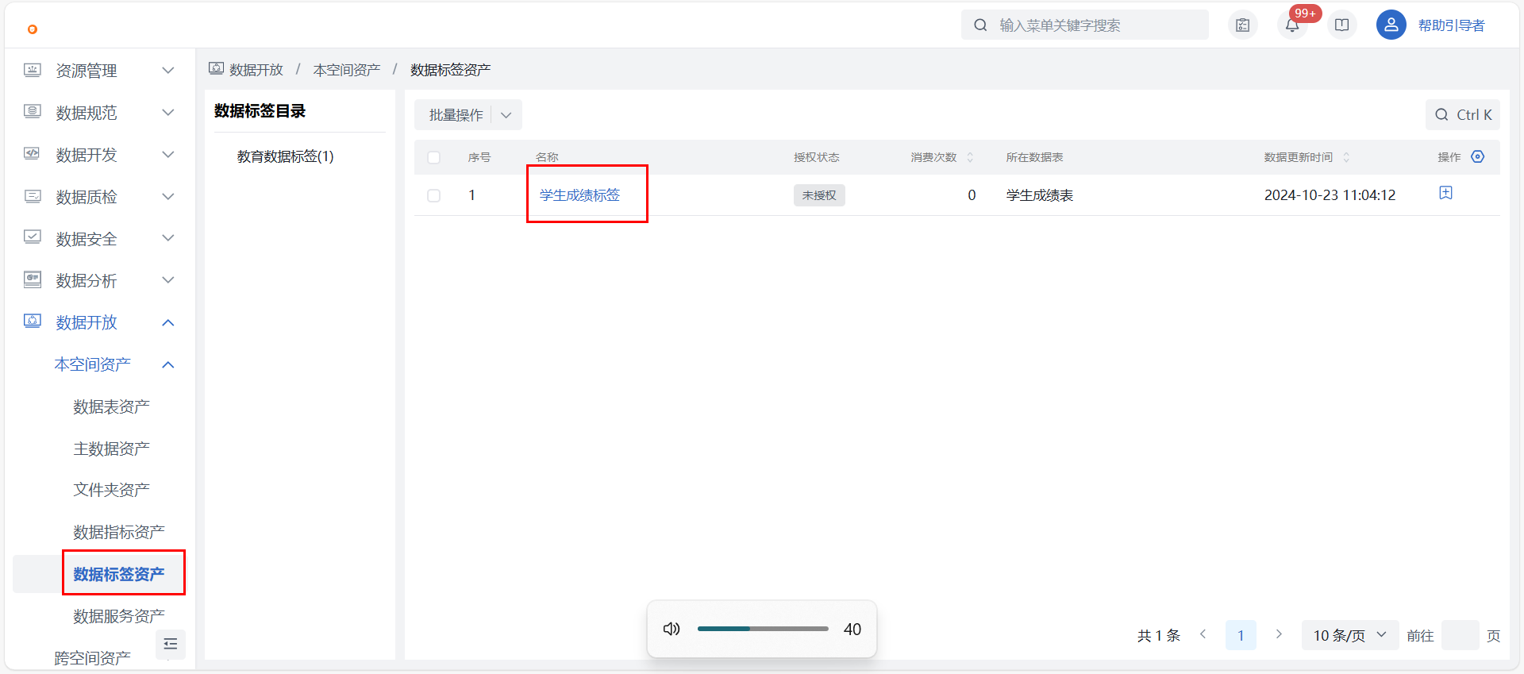Click 学生成绩表 table cell
Viewport: 1524px width, 674px height.
pos(1039,195)
